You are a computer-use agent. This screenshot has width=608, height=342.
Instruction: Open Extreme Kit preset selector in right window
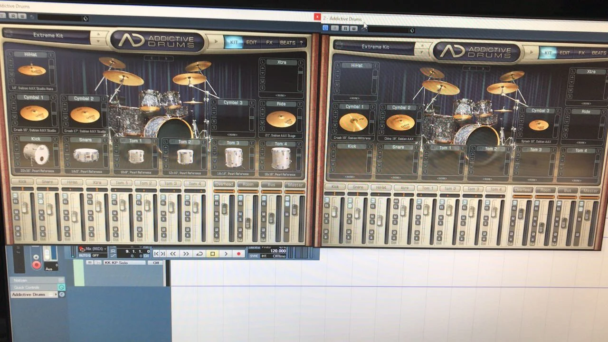[375, 47]
